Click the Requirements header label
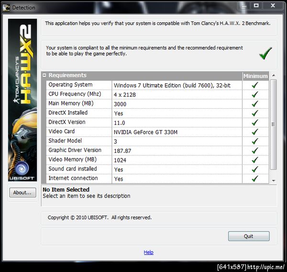Image resolution: width=287 pixels, height=272 pixels. pos(67,75)
